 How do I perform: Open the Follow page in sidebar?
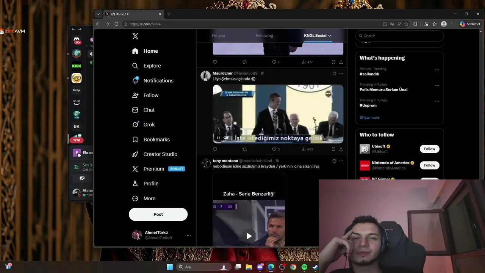145,95
